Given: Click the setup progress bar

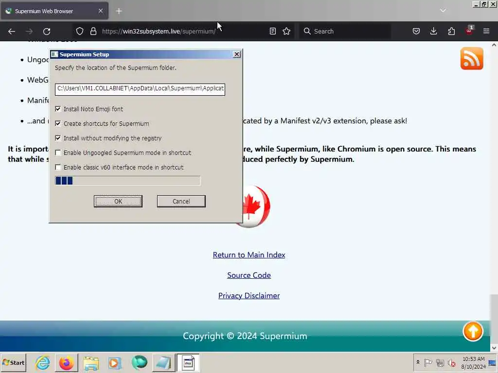Looking at the screenshot, I should pos(128,181).
